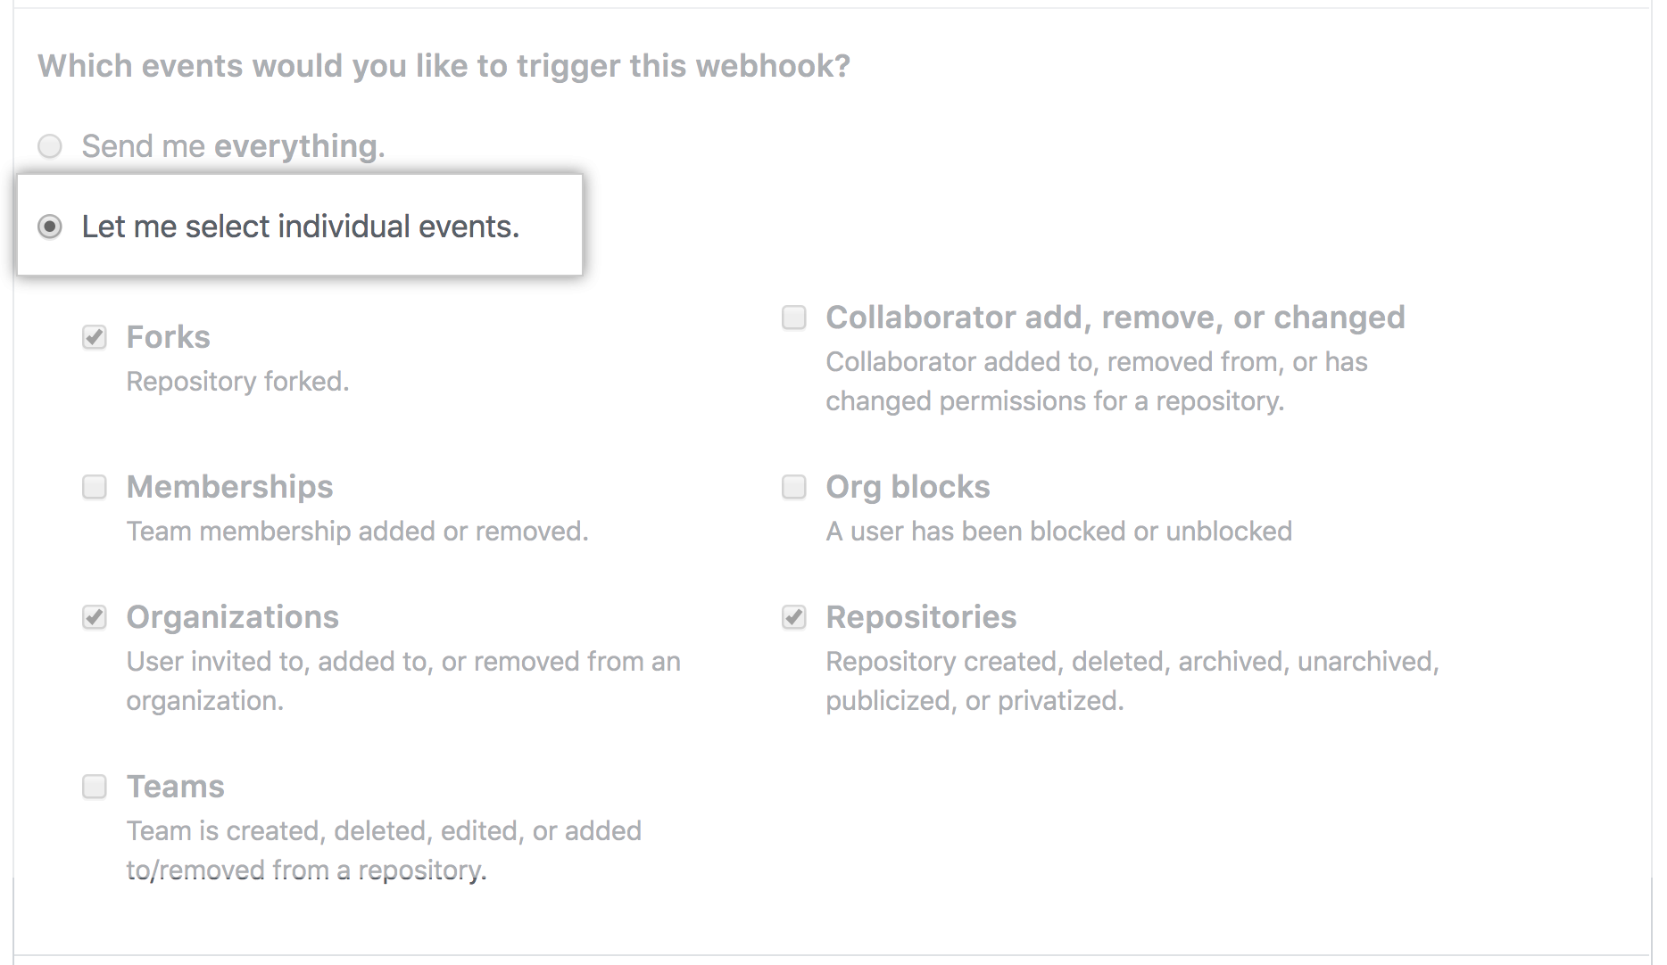This screenshot has height=965, width=1667.
Task: Select the "Send me everything" radio button
Action: [50, 146]
